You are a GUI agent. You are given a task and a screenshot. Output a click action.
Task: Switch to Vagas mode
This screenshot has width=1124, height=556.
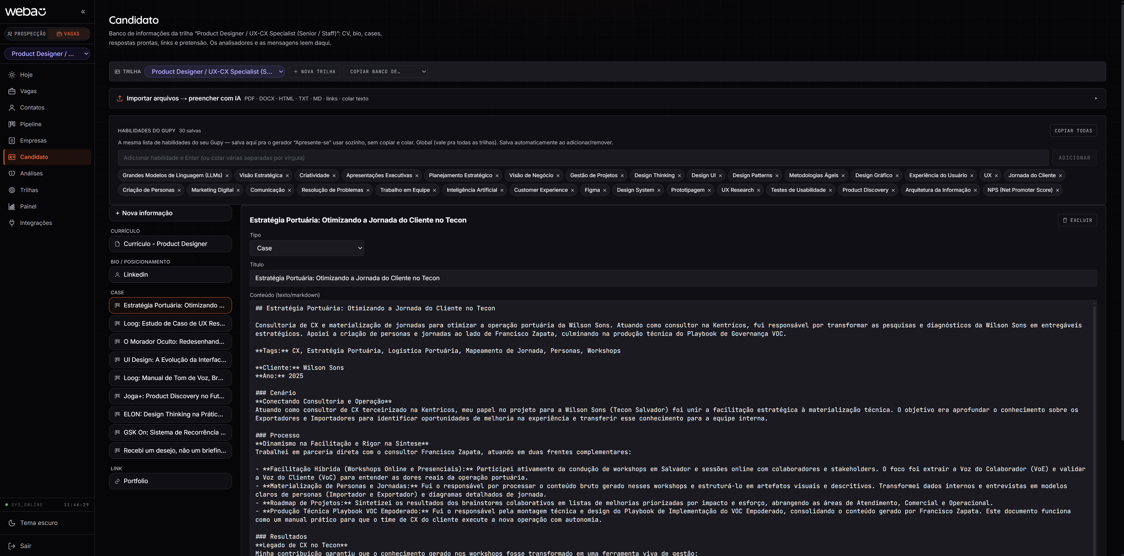pyautogui.click(x=68, y=34)
